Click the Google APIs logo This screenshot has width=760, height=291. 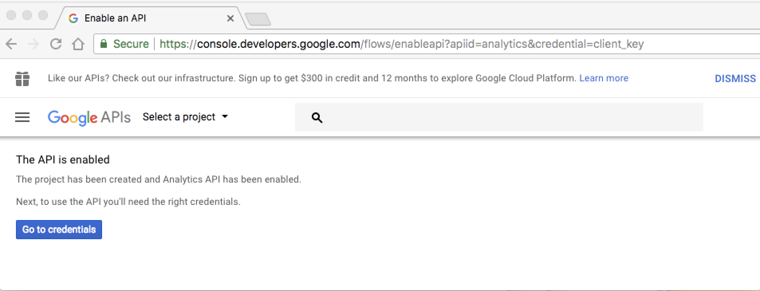click(89, 118)
